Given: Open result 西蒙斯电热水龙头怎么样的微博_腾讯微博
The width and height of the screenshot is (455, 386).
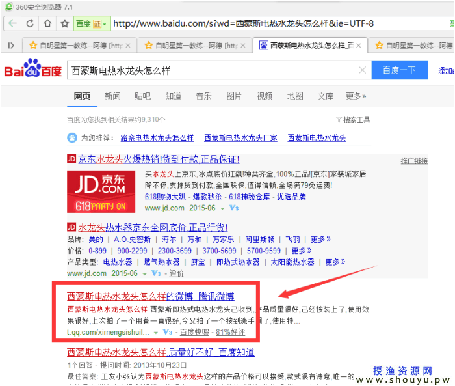Looking at the screenshot, I should click(x=151, y=296).
